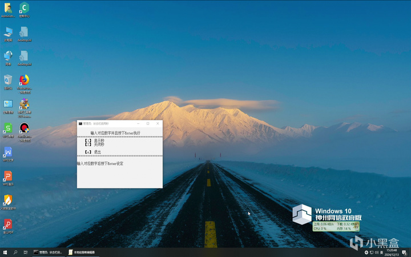Open the taskbar clock showing 15:20:48
Viewport: 411px width, 257px height.
(x=392, y=252)
